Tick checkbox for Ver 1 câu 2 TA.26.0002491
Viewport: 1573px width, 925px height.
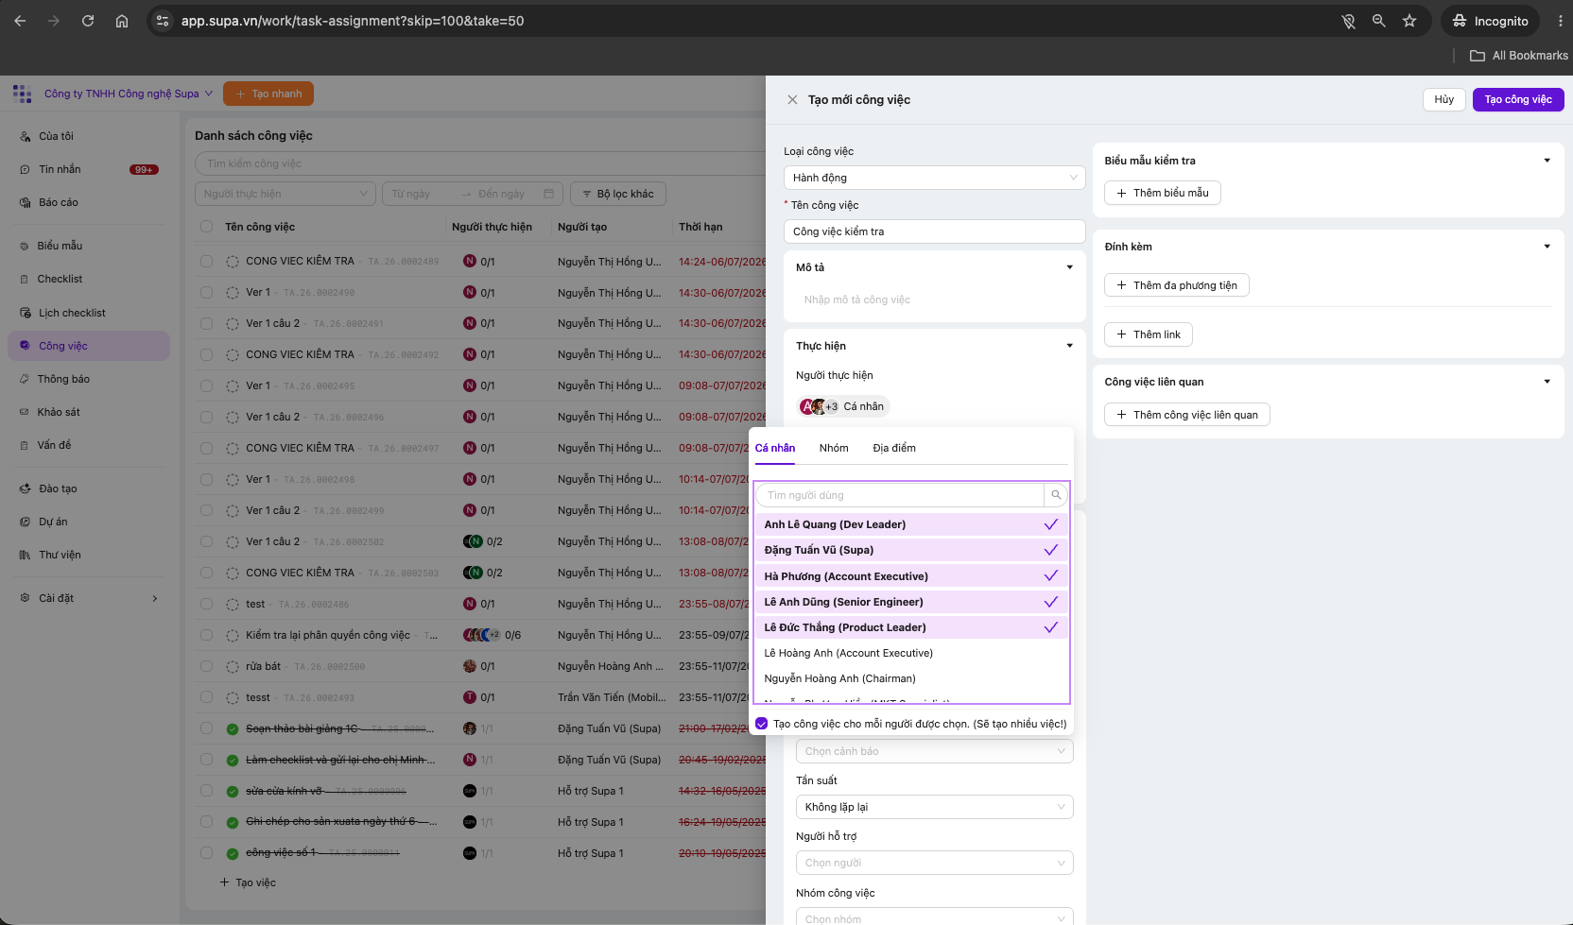pyautogui.click(x=206, y=323)
